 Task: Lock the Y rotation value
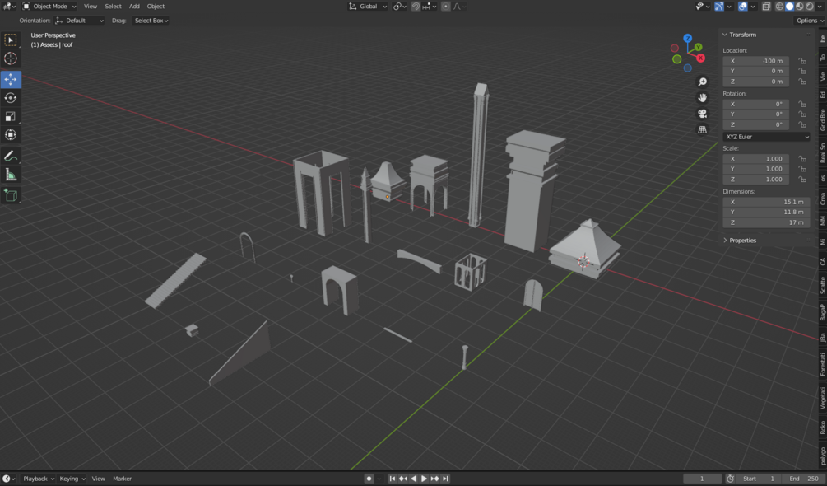[802, 114]
